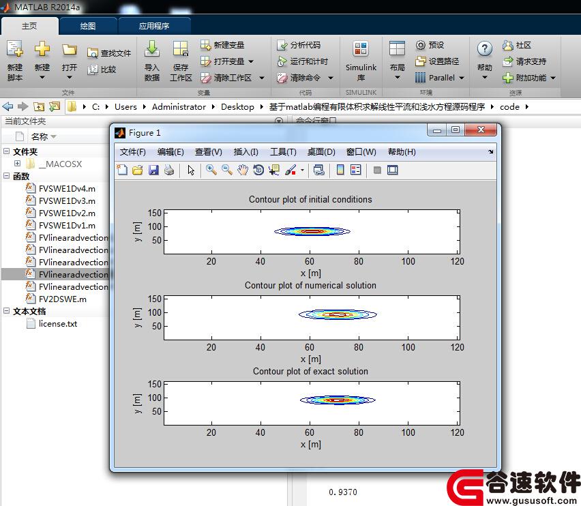Viewport: 581px width, 506px height.
Task: Switch to the Apps (应用程序) ribbon tab
Action: (153, 26)
